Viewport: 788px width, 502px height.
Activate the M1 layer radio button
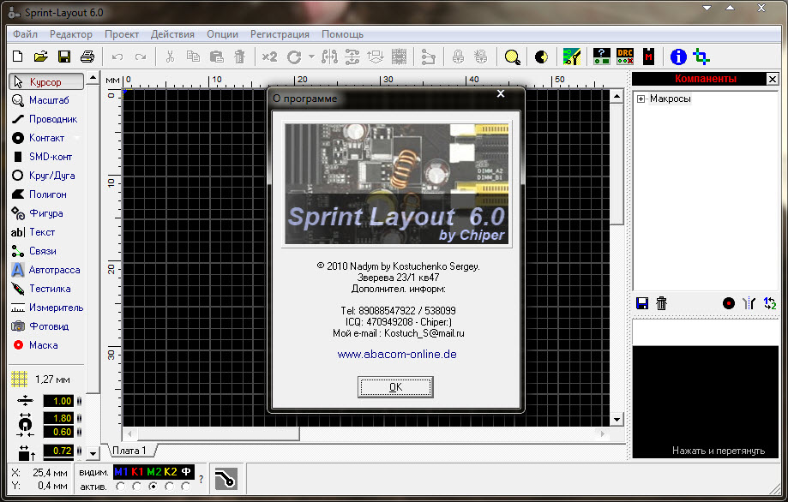coord(119,487)
